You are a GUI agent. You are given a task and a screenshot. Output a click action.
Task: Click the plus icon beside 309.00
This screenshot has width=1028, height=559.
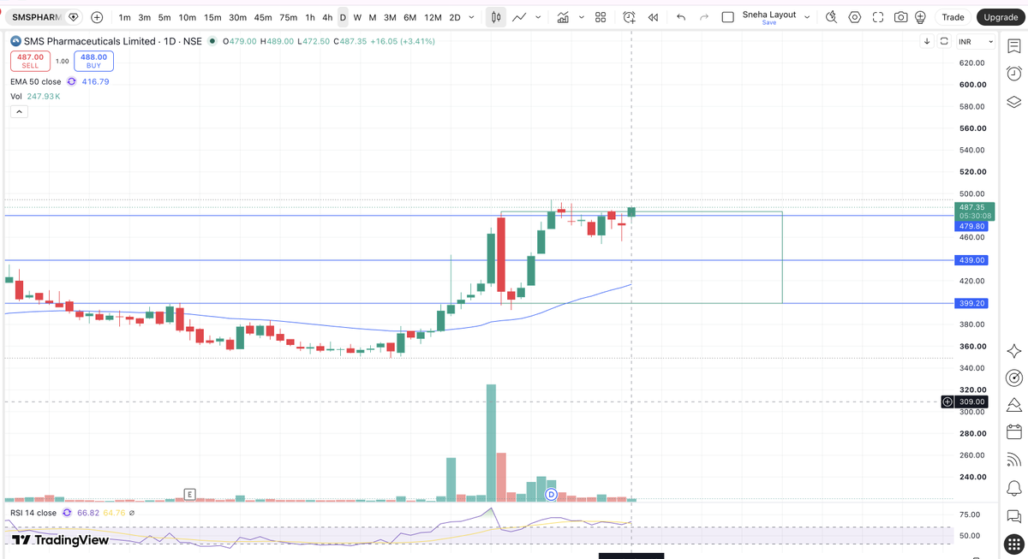[947, 401]
